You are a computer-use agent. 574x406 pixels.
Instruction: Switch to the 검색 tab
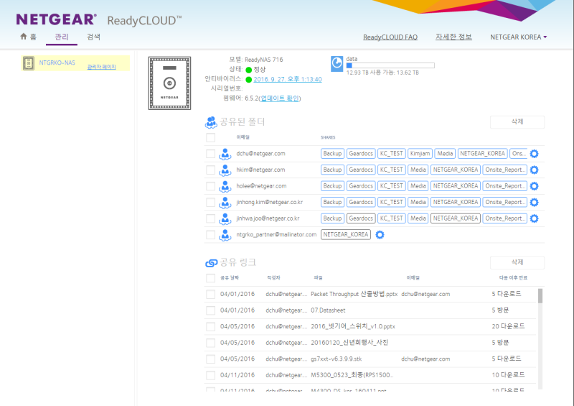(x=93, y=37)
